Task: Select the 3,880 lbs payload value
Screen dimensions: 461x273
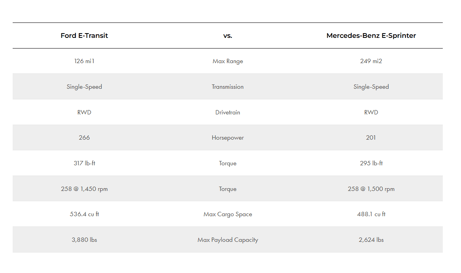Action: click(x=84, y=240)
